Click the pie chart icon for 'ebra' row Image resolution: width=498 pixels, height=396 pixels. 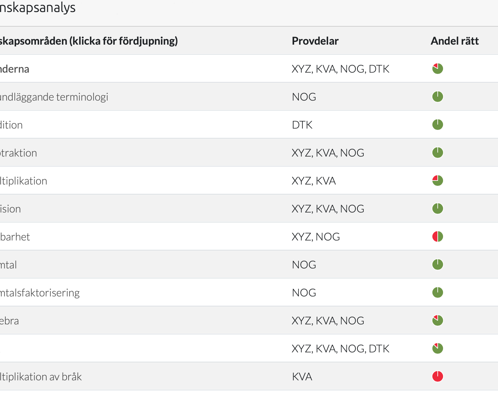pyautogui.click(x=437, y=320)
